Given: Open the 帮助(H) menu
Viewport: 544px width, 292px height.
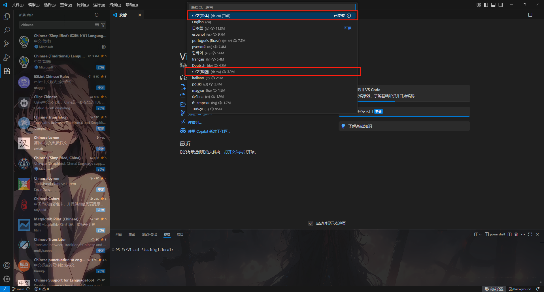Looking at the screenshot, I should click(132, 5).
